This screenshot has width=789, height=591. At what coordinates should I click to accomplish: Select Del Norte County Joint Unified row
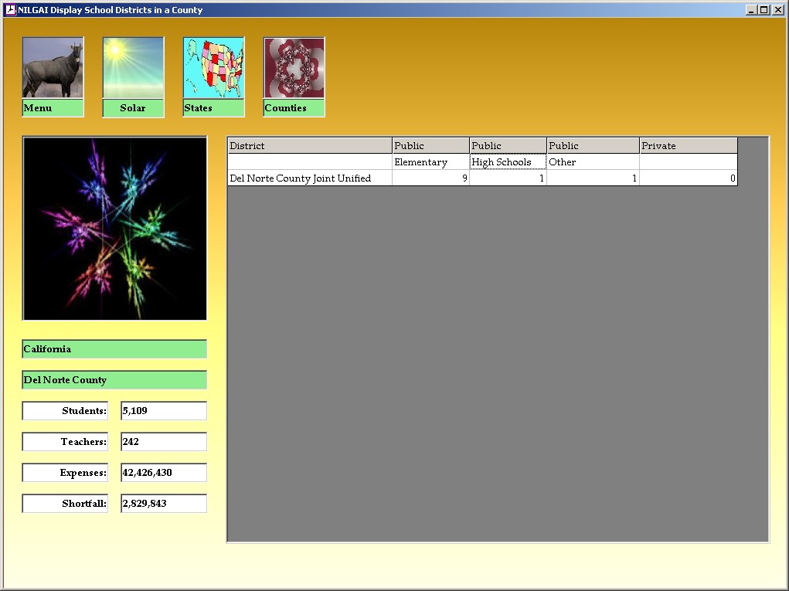(310, 178)
